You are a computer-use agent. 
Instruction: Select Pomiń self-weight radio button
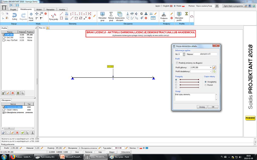coord(206,85)
